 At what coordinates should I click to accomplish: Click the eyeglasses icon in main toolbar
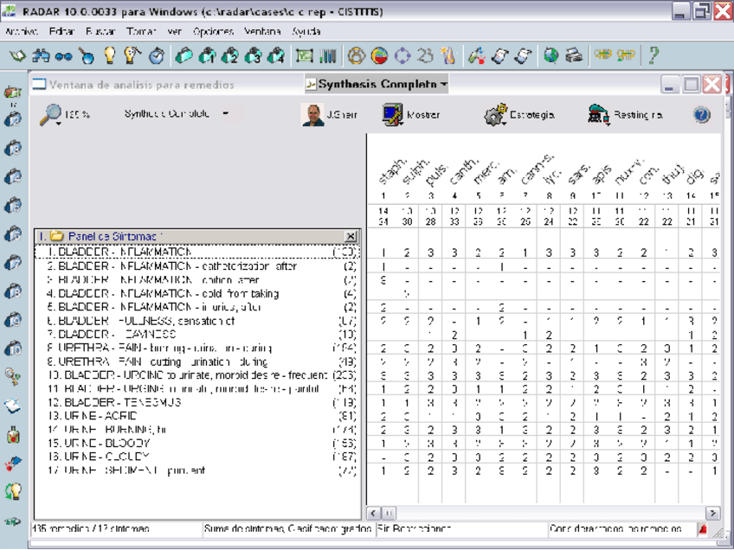coord(62,55)
